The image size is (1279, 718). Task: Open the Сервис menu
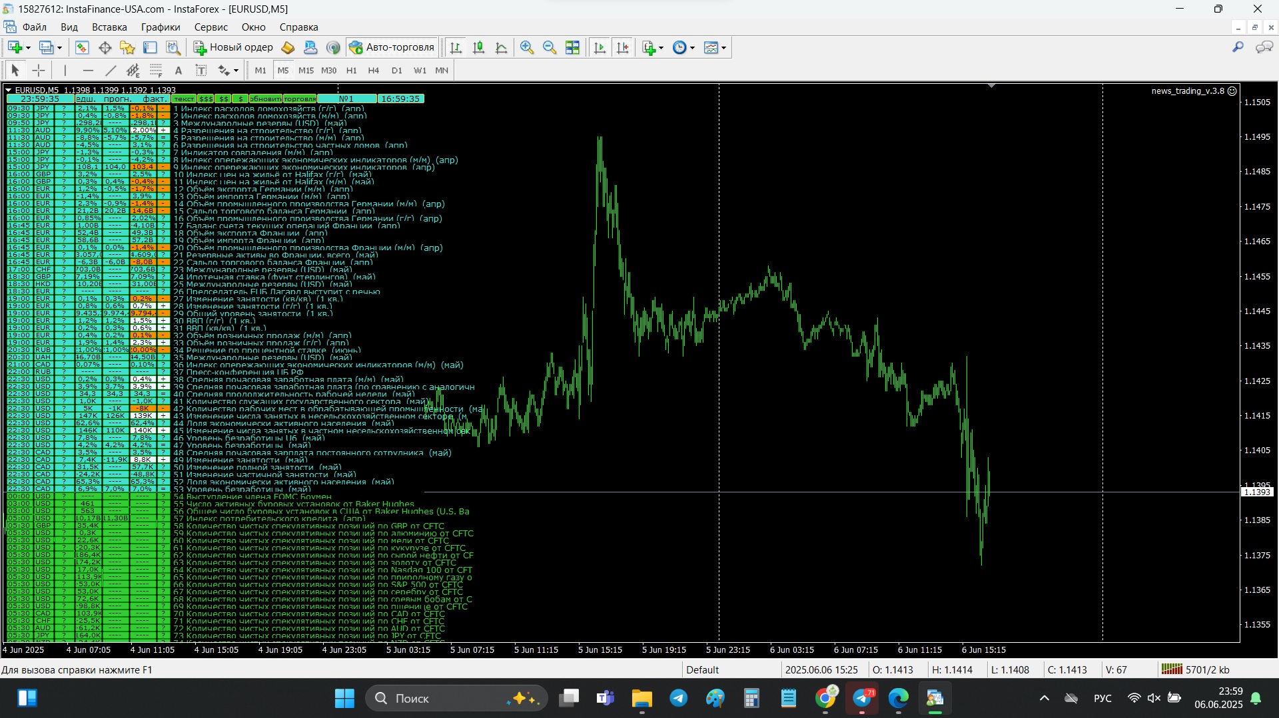tap(211, 27)
